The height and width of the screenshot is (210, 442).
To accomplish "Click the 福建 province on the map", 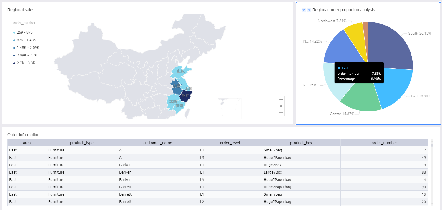I will (179, 106).
